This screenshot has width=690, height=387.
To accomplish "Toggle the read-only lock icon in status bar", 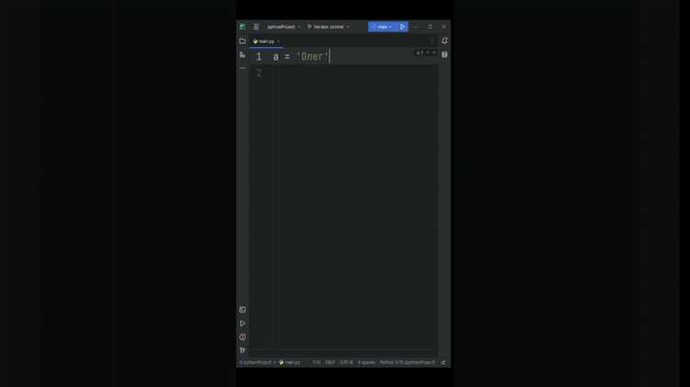I will 443,363.
